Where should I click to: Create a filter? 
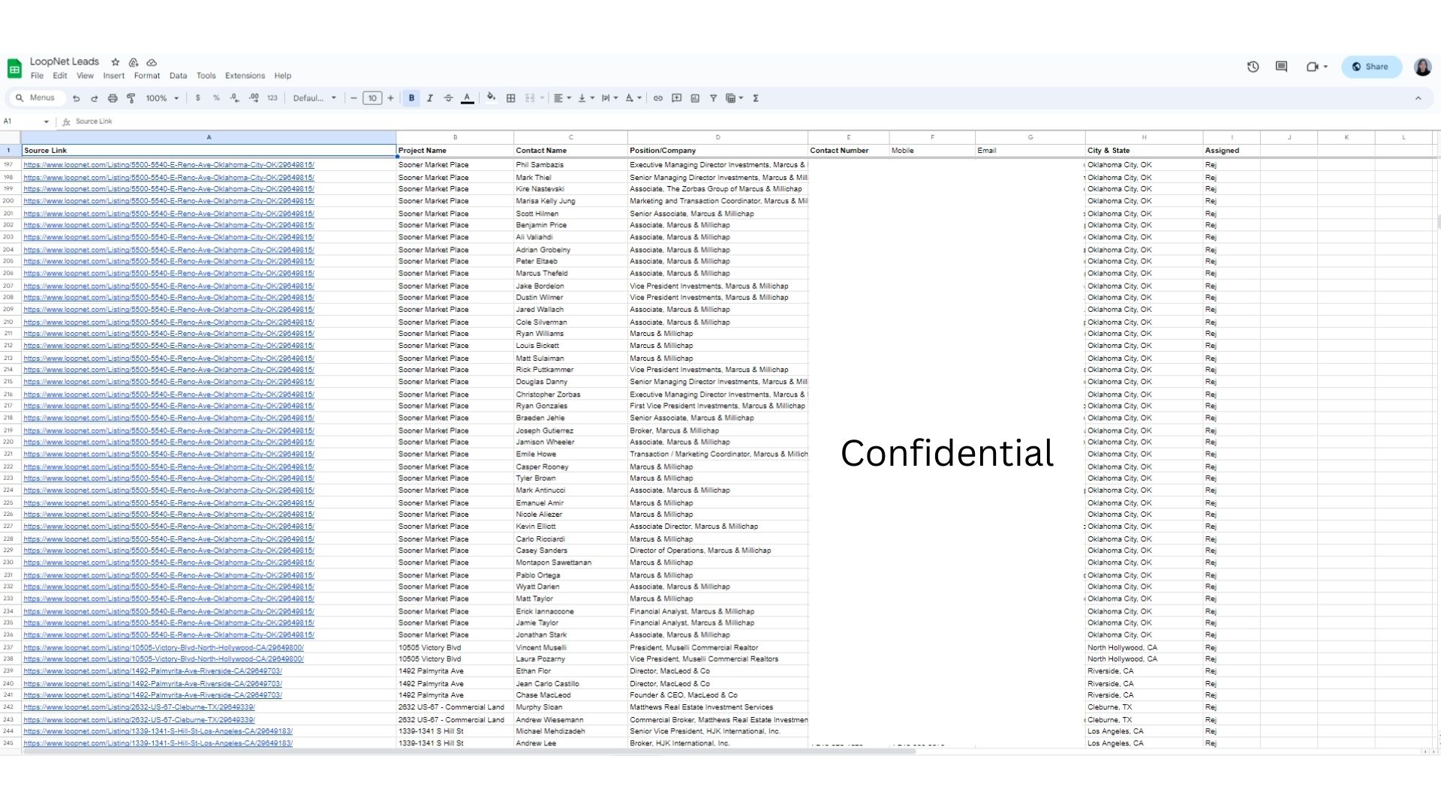click(713, 98)
